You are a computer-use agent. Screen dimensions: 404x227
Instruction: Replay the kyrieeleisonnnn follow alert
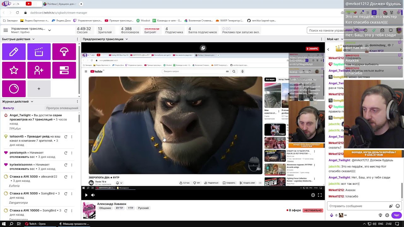coord(66,165)
